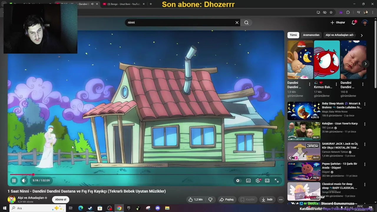Run search with the magnifier button
This screenshot has height=212, width=377.
click(x=247, y=22)
